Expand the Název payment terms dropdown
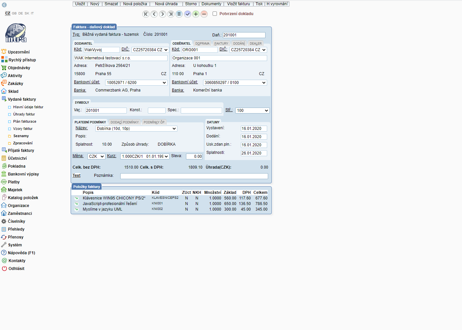462x330 pixels. [136, 129]
